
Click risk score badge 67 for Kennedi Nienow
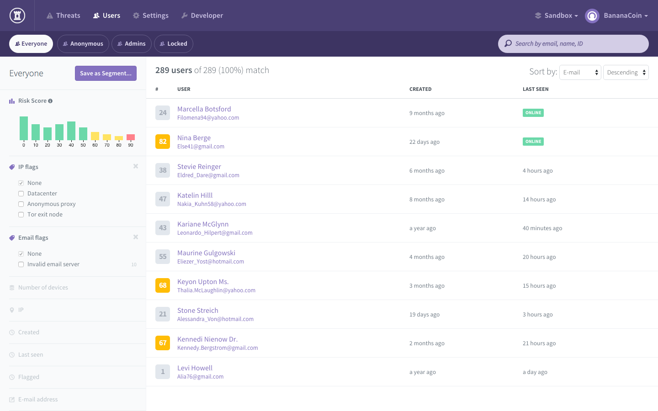click(x=163, y=343)
